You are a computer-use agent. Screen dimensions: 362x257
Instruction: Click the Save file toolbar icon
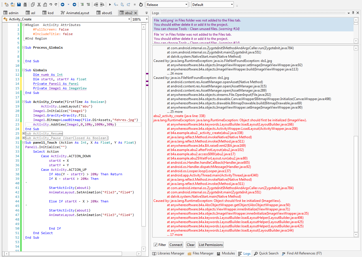click(x=19, y=5)
